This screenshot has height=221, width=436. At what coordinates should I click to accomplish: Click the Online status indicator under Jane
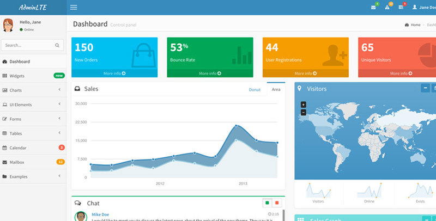coord(27,30)
